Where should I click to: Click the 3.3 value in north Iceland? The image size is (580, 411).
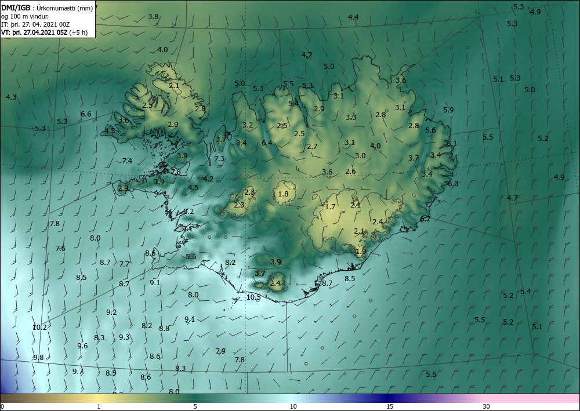351,118
